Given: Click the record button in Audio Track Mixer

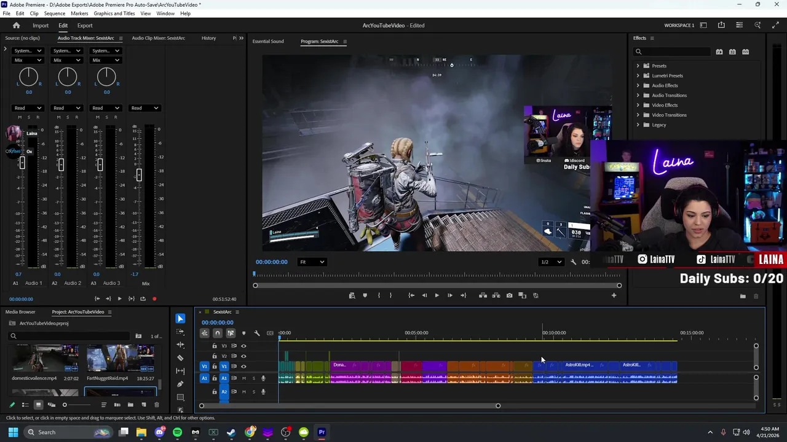Looking at the screenshot, I should coord(154,299).
